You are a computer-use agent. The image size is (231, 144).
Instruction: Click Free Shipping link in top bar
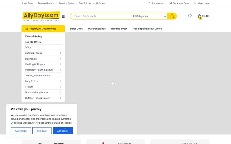pos(92,3)
